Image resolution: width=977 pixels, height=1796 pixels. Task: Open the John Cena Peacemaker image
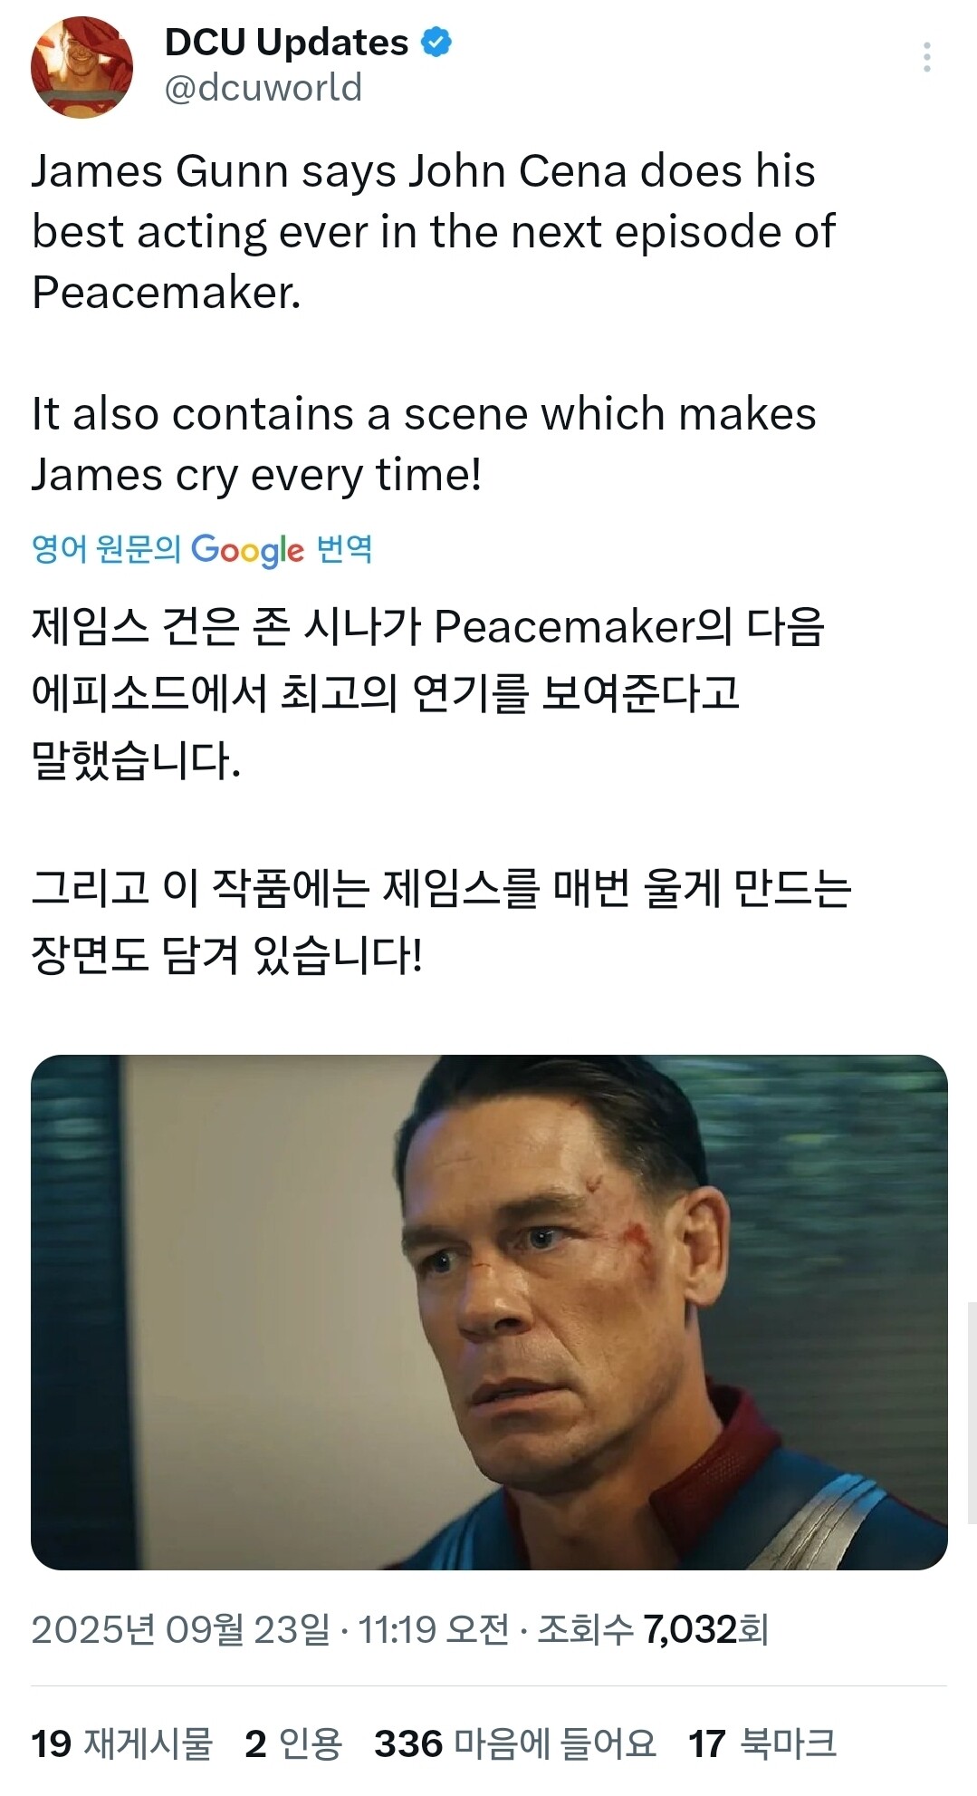489,1312
